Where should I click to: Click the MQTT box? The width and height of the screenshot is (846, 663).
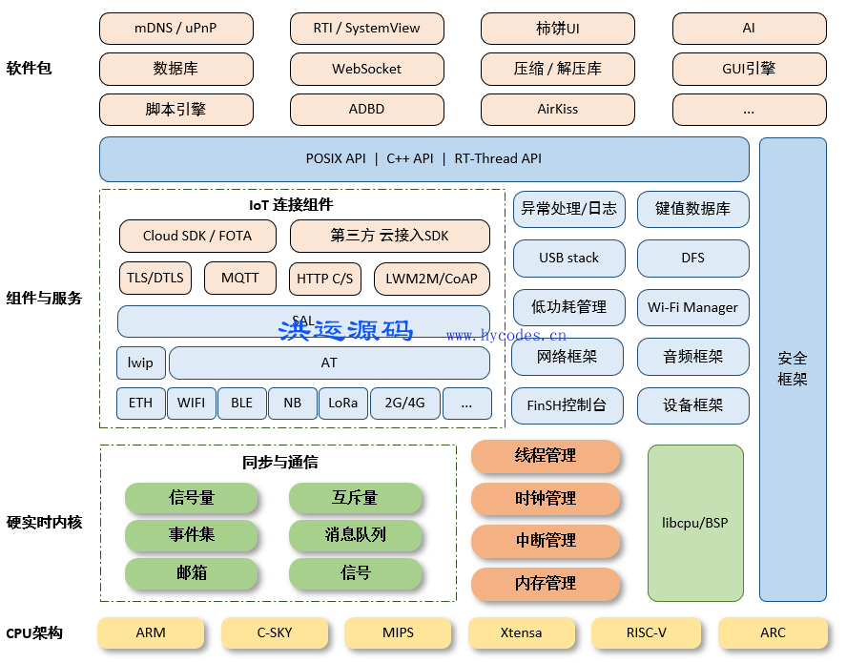[240, 279]
